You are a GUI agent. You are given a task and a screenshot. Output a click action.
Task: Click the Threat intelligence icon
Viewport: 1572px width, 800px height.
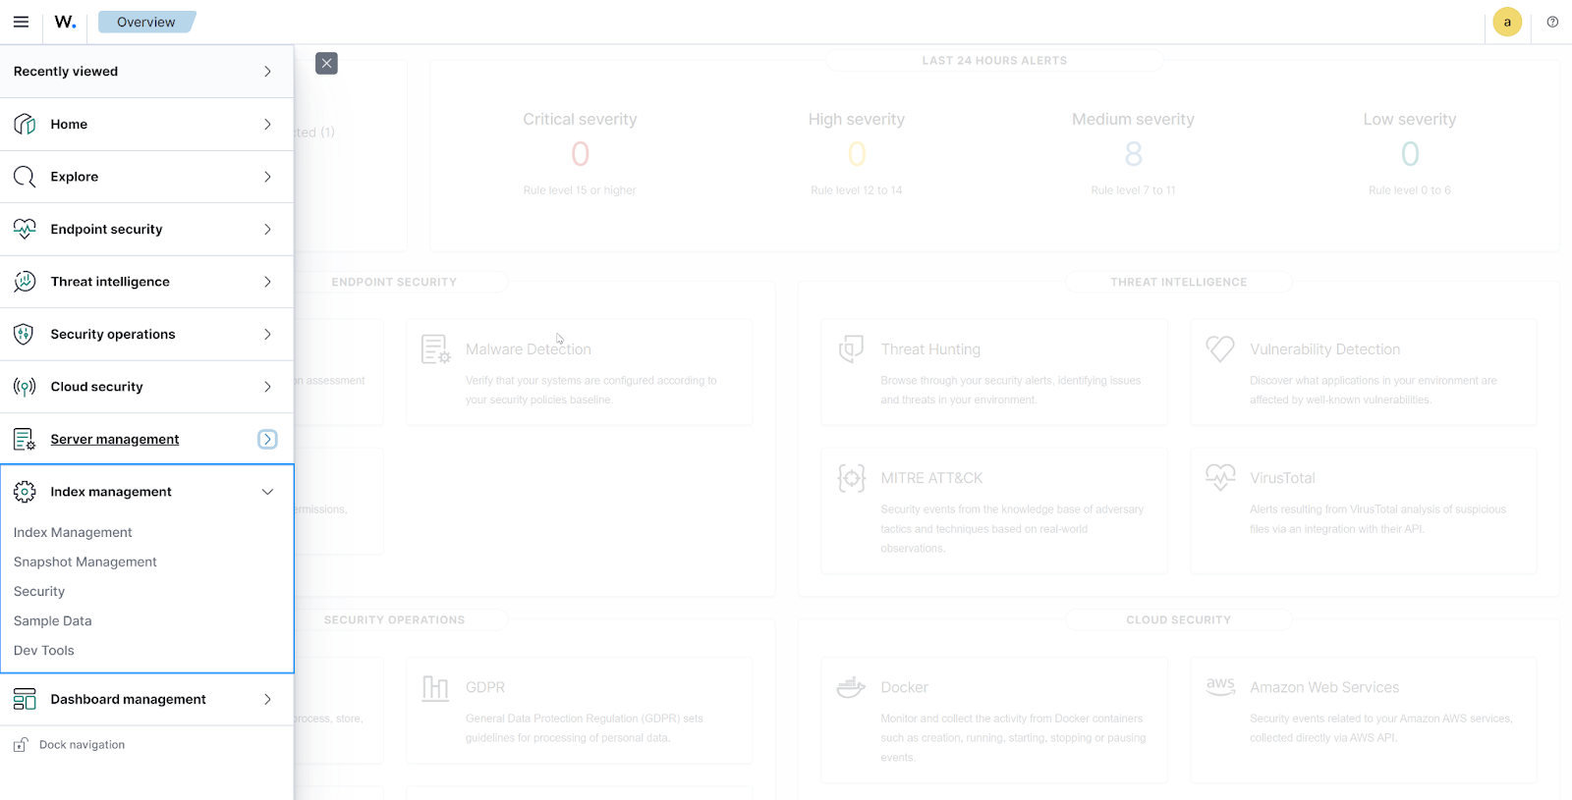click(x=25, y=282)
